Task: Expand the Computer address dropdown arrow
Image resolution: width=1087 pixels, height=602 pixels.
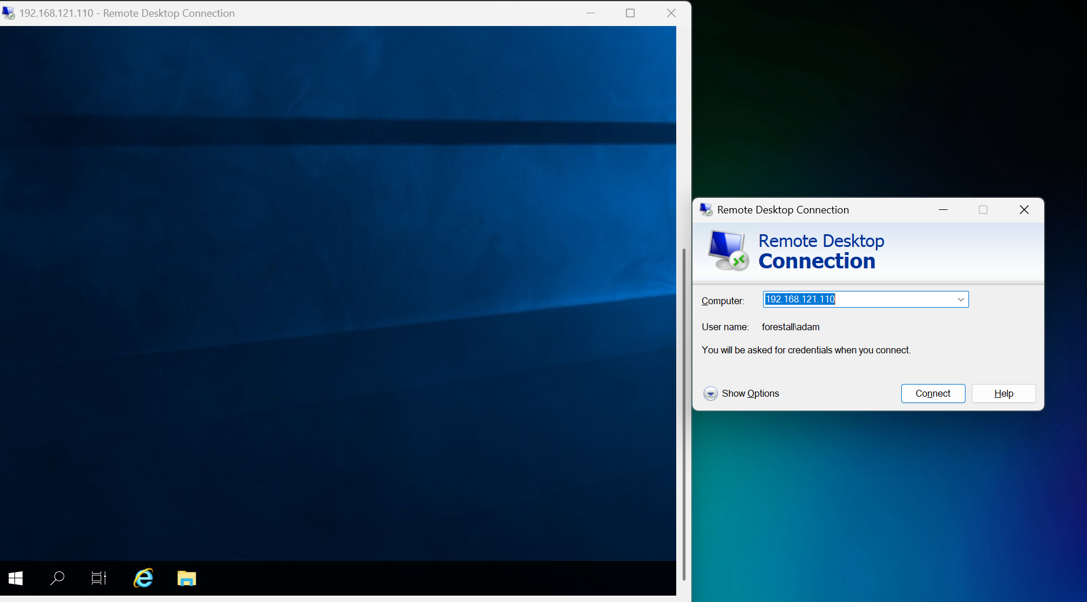Action: click(960, 300)
